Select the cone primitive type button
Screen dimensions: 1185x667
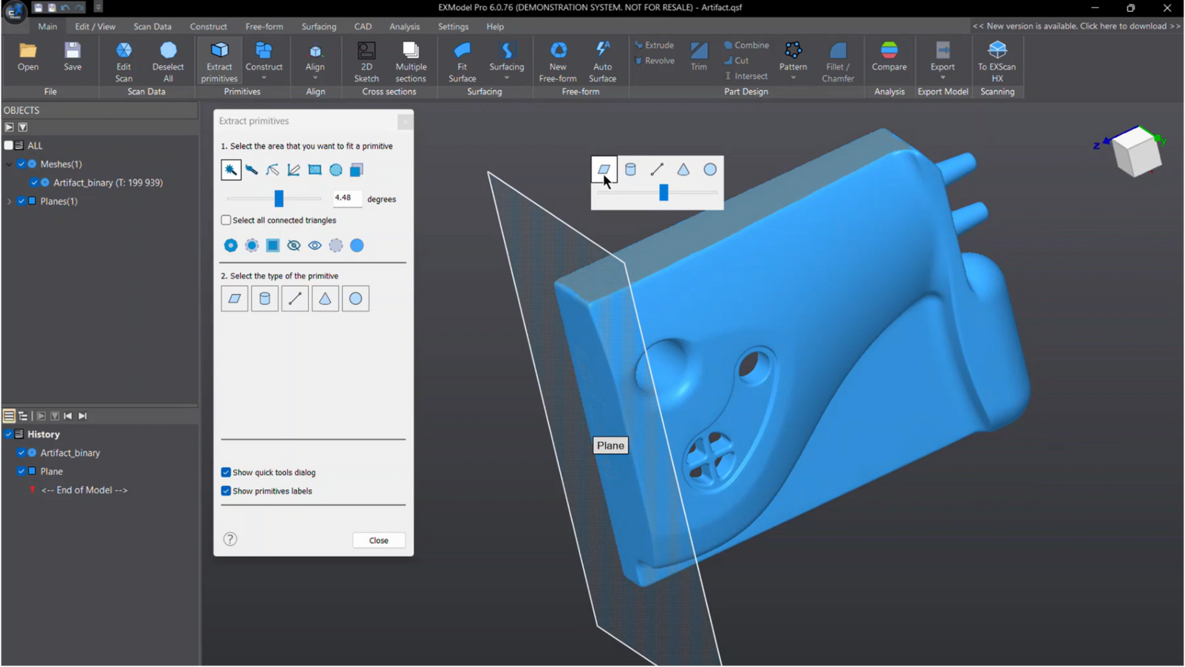pyautogui.click(x=325, y=299)
